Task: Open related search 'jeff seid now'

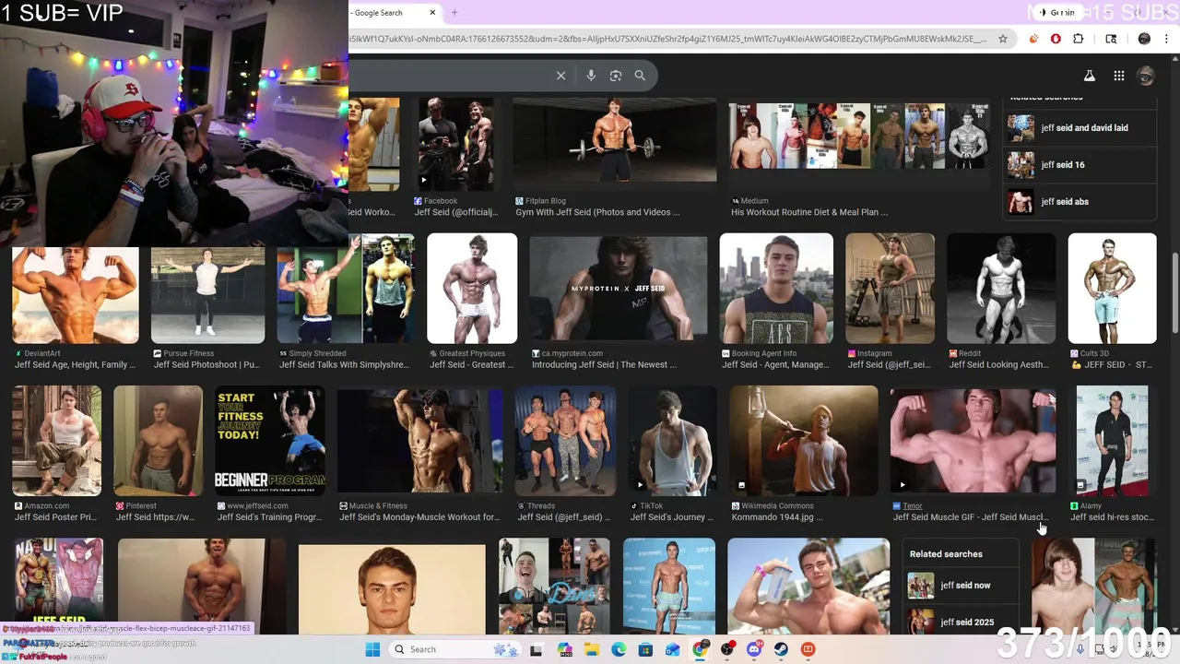Action: (961, 586)
